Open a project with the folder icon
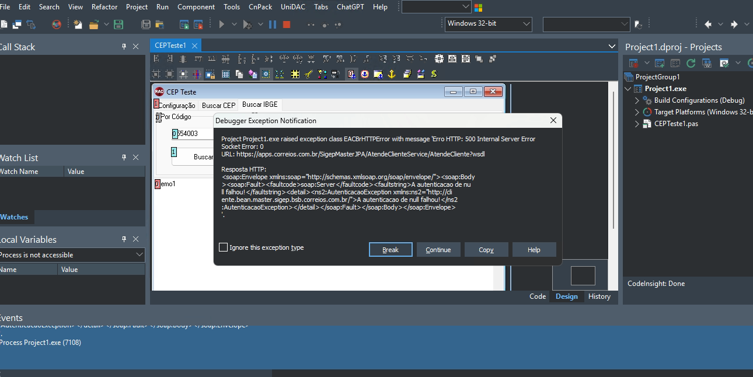This screenshot has height=377, width=753. pyautogui.click(x=93, y=25)
